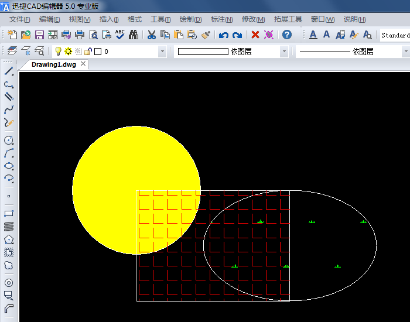Copy selection with the two-pages icon
Image resolution: width=410 pixels, height=322 pixels.
[x=165, y=35]
